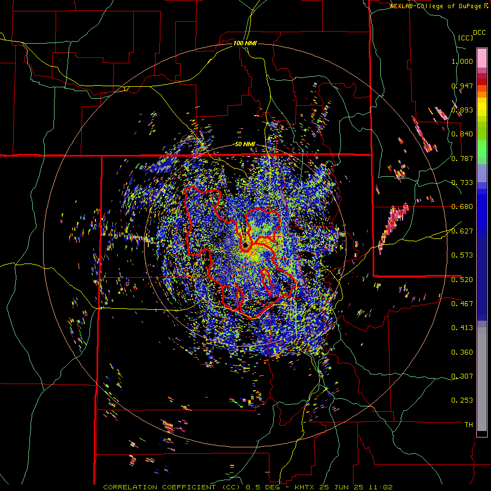Image resolution: width=491 pixels, height=491 pixels.
Task: Click the 0.840 legend value
Action: tap(462, 134)
